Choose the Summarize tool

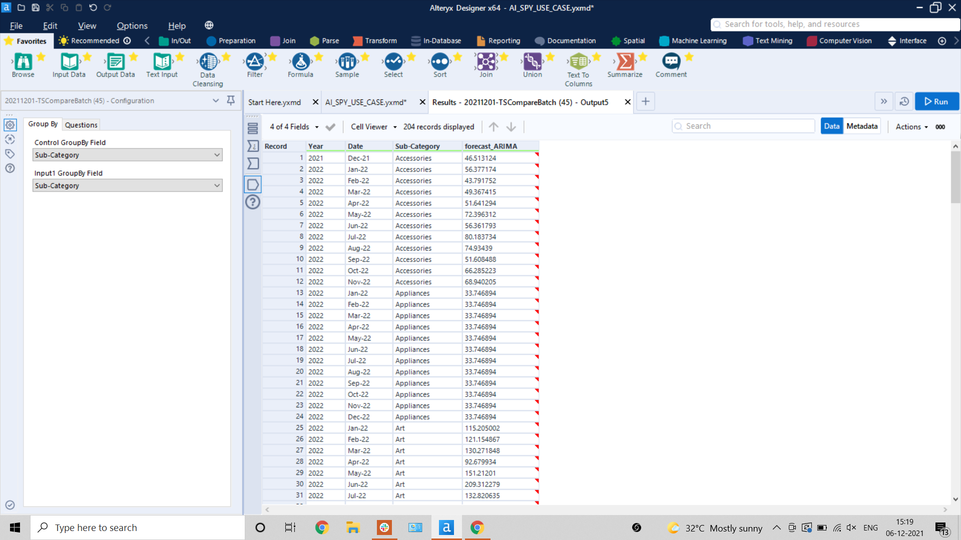click(x=625, y=64)
